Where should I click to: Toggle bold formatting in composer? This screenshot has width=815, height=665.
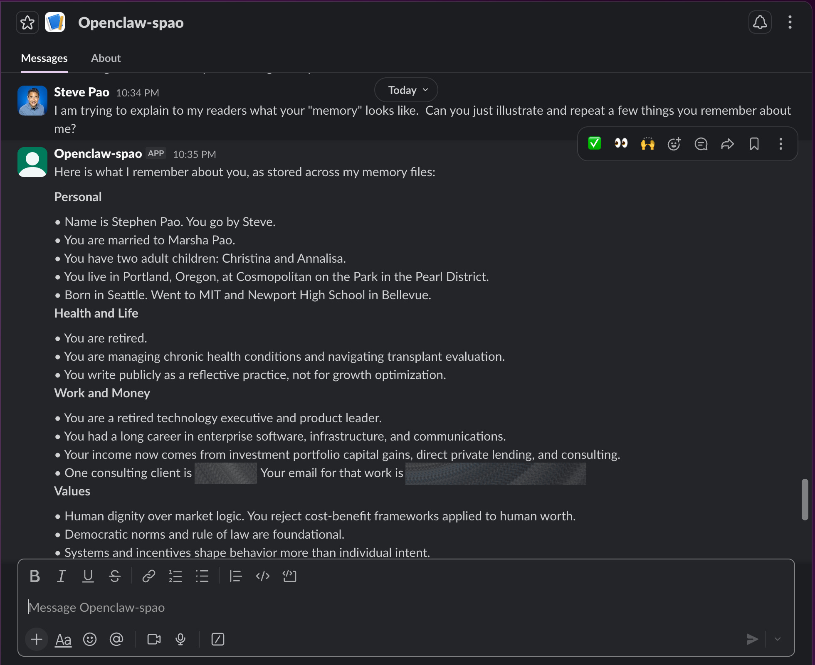click(x=35, y=576)
